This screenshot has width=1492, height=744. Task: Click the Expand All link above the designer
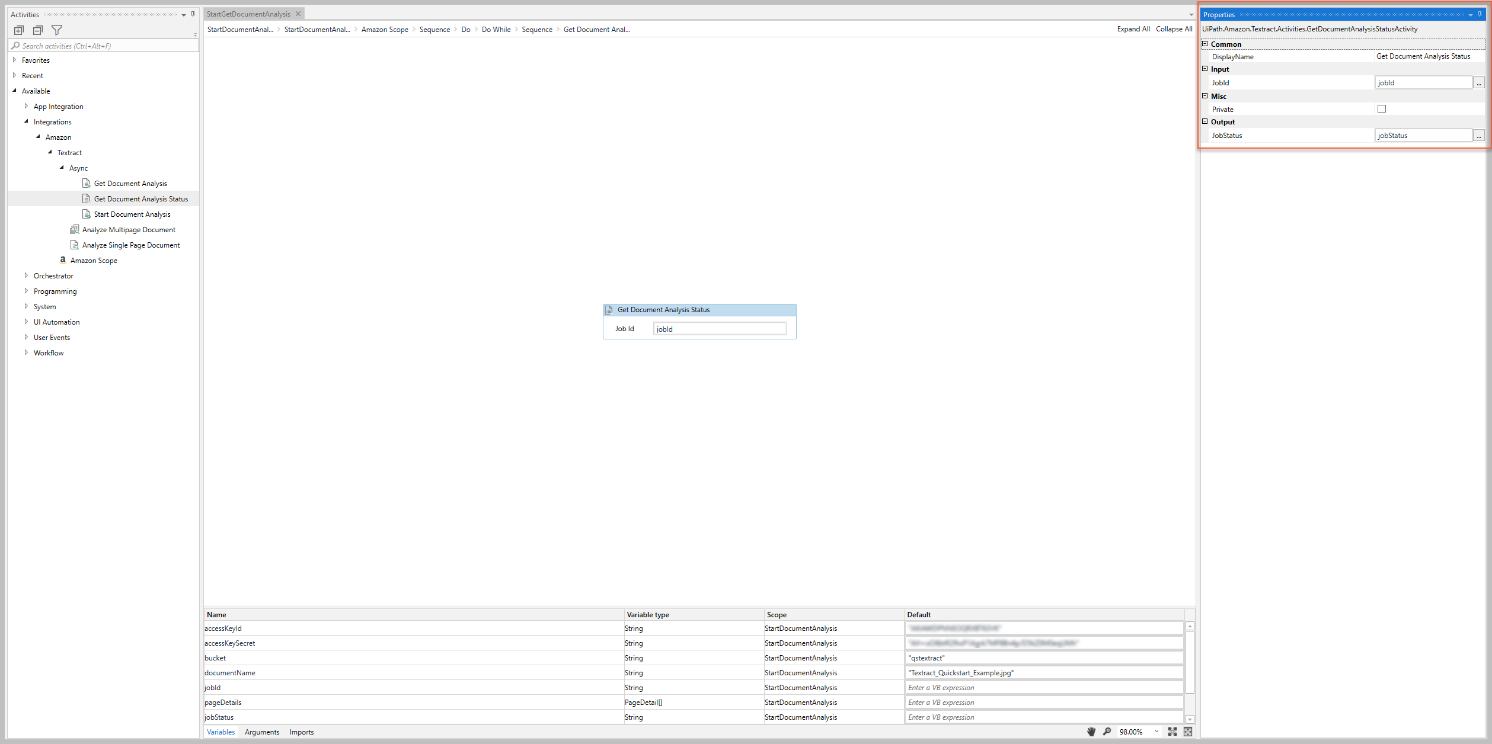click(1133, 28)
